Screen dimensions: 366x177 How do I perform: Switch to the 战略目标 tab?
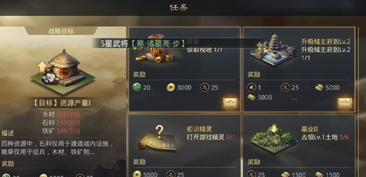coord(61,31)
